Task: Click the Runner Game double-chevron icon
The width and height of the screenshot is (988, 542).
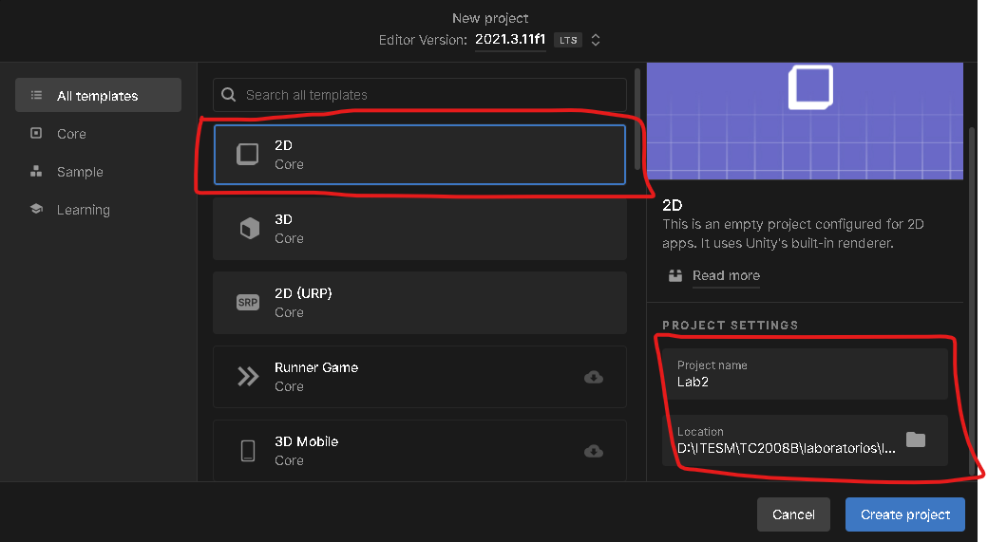Action: [248, 377]
